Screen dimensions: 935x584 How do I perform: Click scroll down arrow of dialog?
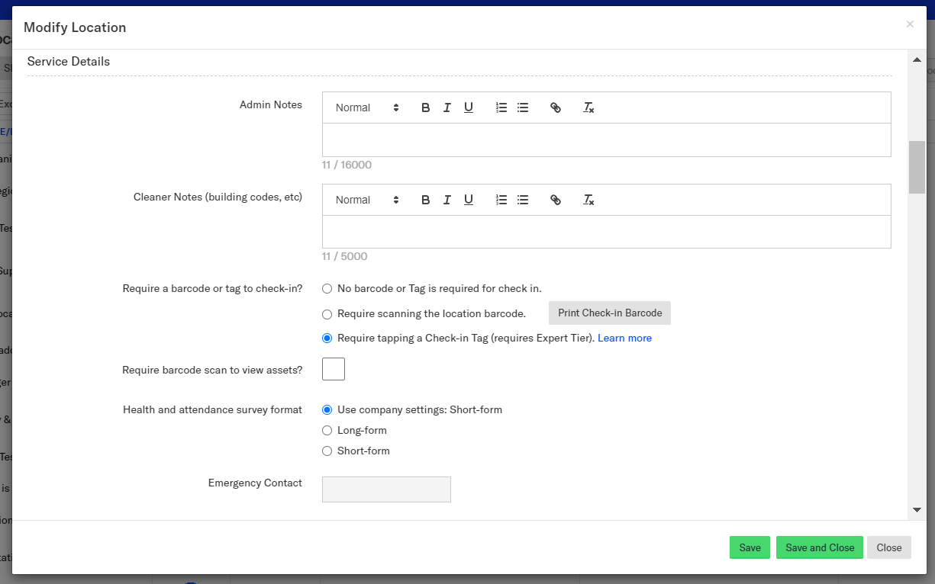917,510
